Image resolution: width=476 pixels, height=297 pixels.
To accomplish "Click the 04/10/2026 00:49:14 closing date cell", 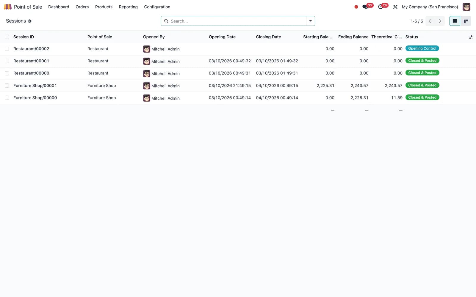I will [277, 98].
